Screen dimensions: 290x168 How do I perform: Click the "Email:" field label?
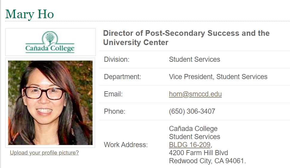113,94
